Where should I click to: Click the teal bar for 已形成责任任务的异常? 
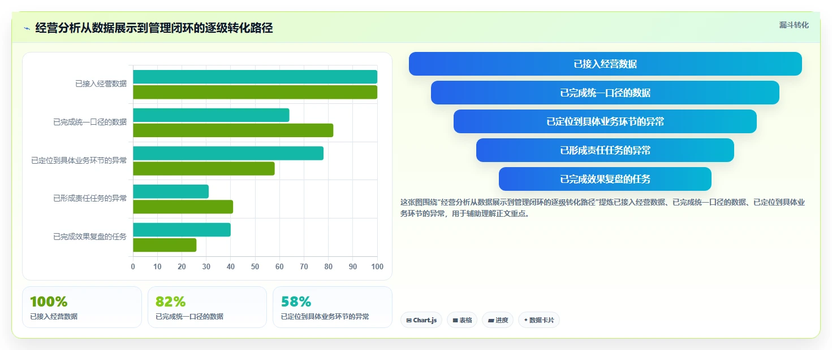click(171, 191)
